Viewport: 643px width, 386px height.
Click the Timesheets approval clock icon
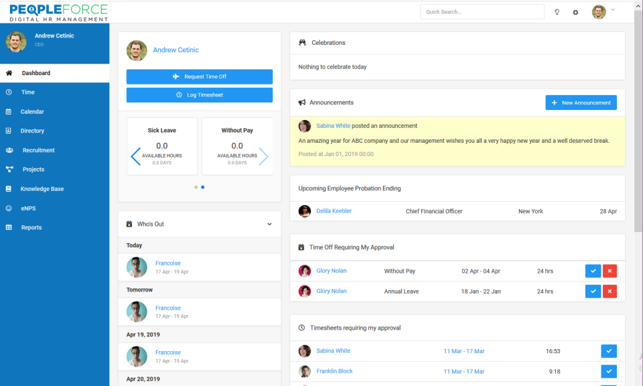tap(301, 328)
